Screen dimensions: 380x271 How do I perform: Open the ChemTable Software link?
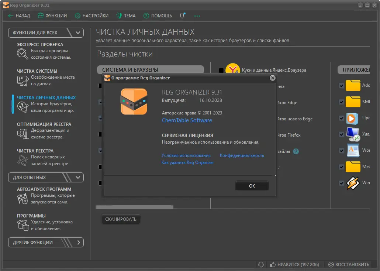[187, 120]
